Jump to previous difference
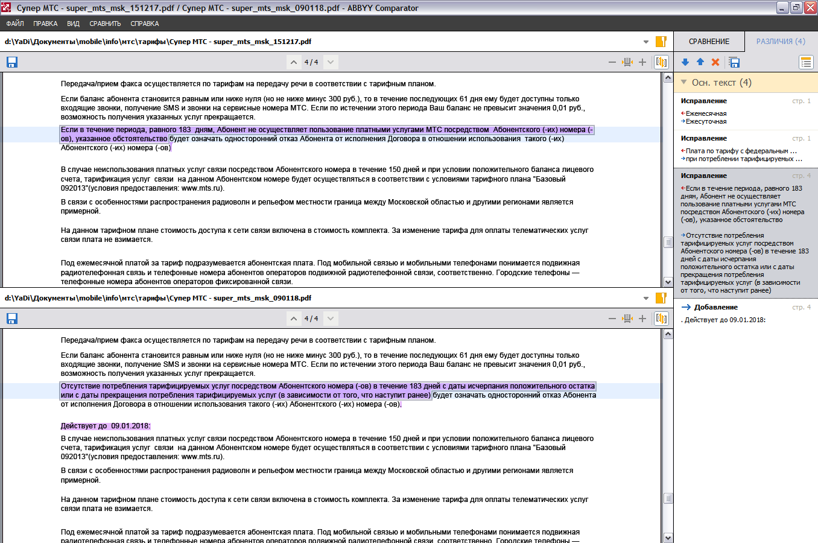818x543 pixels. tap(700, 62)
